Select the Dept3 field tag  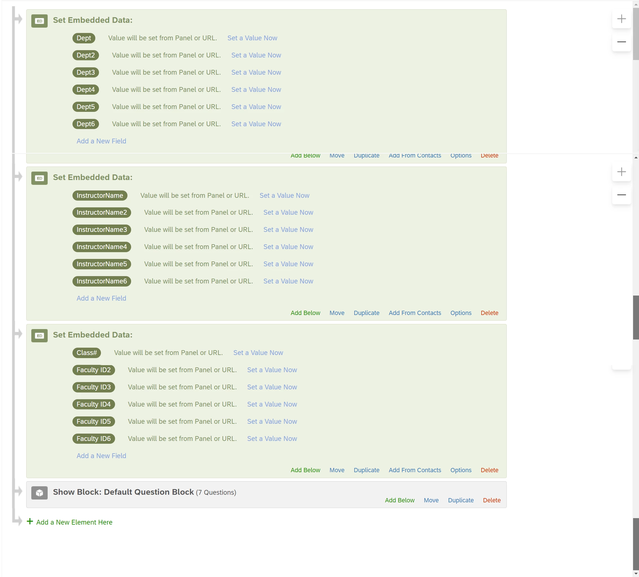click(85, 72)
